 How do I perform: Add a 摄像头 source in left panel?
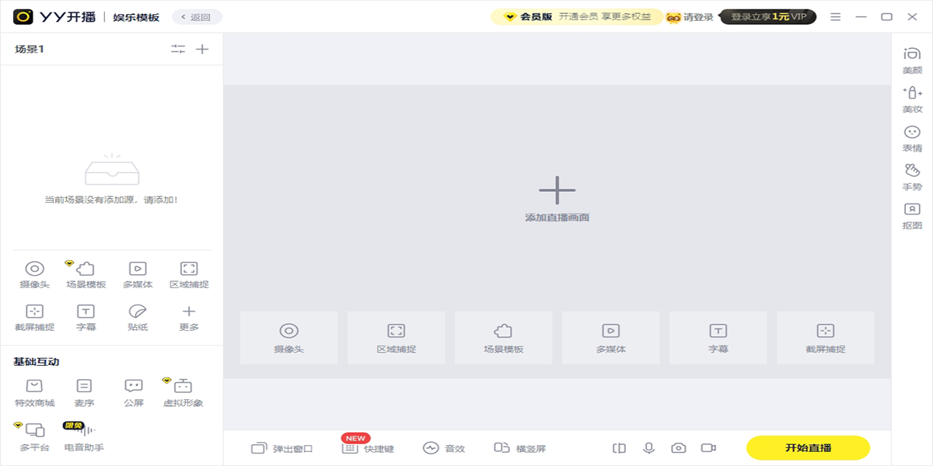point(35,274)
